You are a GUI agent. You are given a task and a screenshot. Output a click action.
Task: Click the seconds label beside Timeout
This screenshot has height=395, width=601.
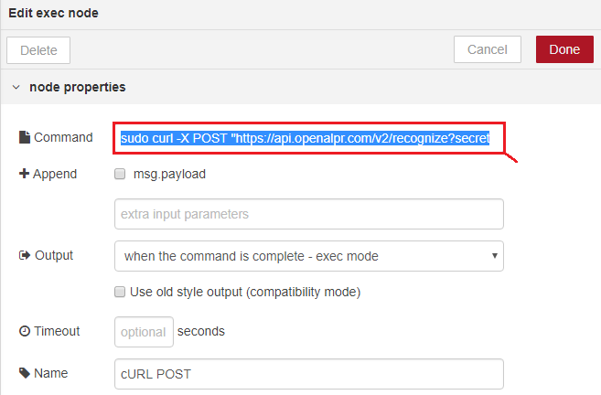200,332
